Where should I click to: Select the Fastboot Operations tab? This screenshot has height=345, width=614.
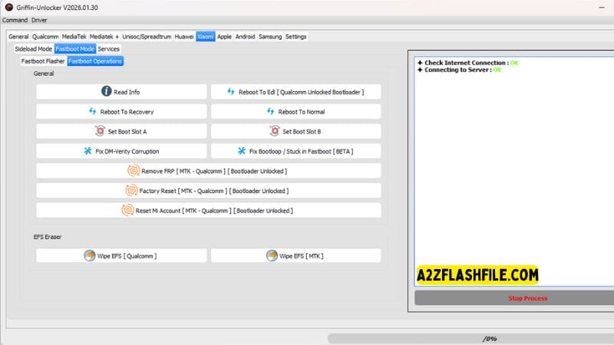pos(95,61)
